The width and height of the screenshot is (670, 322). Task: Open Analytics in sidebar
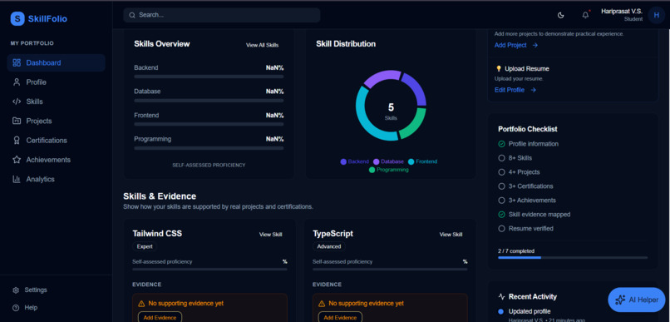pos(56,179)
